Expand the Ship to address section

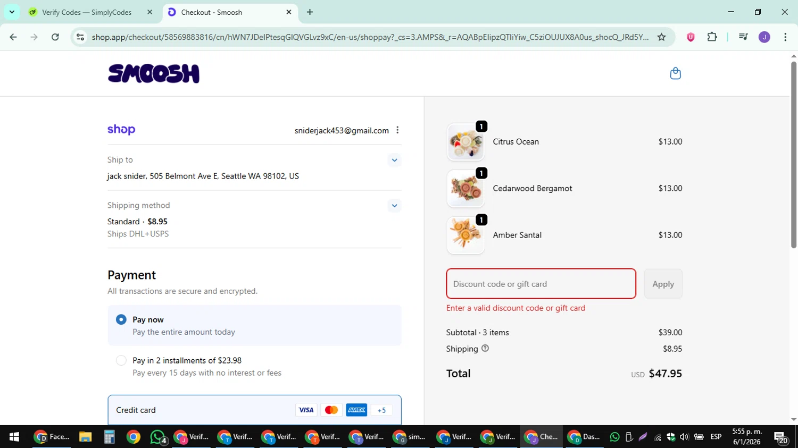click(x=394, y=160)
